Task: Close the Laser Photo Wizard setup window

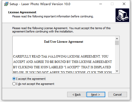Action: click(124, 4)
